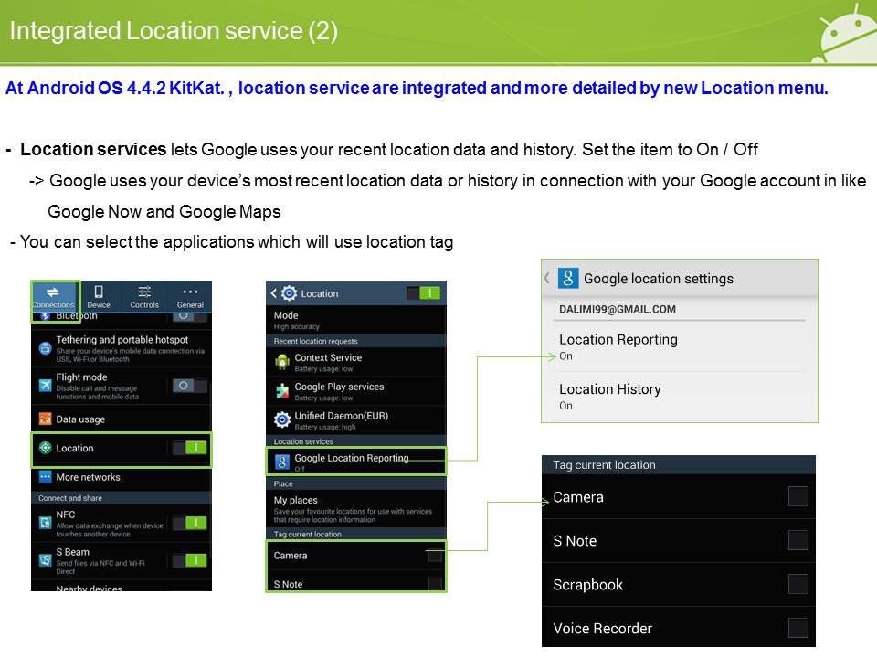
Task: Open Context Service entry
Action: coord(356,362)
